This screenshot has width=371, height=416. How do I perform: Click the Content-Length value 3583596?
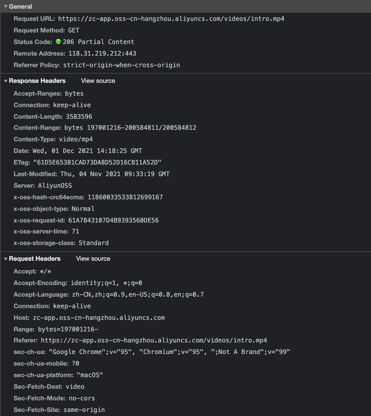pos(79,117)
